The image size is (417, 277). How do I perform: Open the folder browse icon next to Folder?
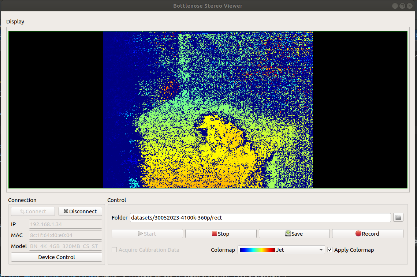[x=398, y=218]
